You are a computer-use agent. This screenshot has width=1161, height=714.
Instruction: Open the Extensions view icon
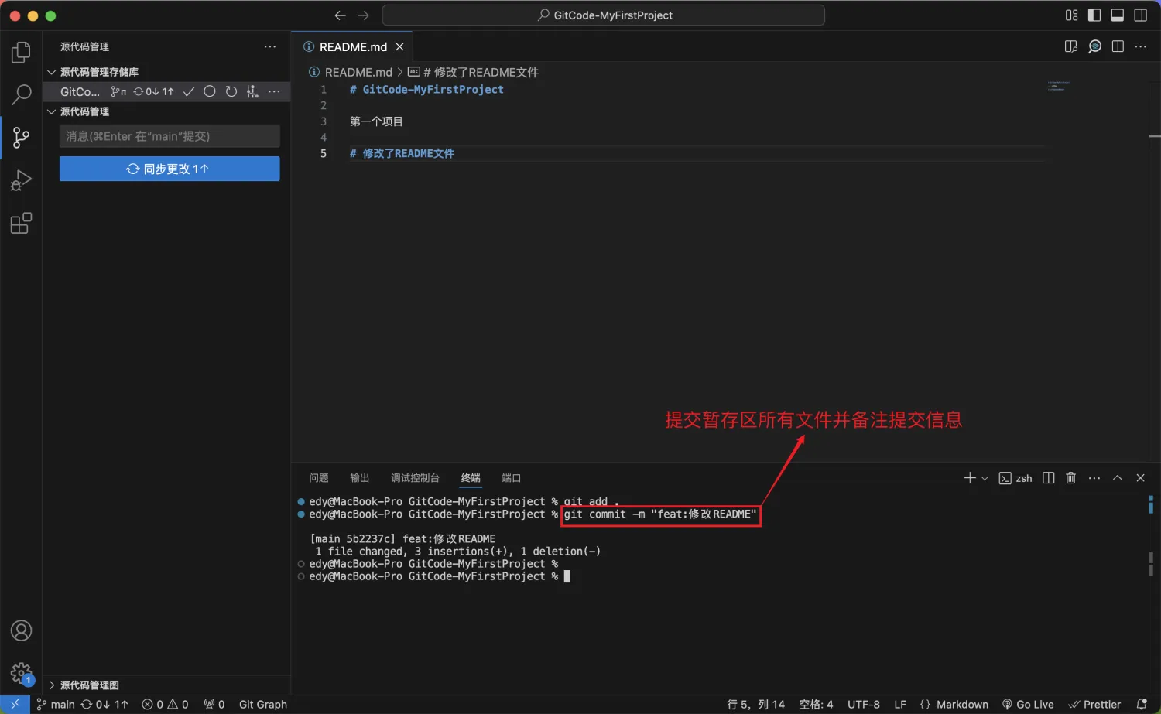tap(21, 224)
